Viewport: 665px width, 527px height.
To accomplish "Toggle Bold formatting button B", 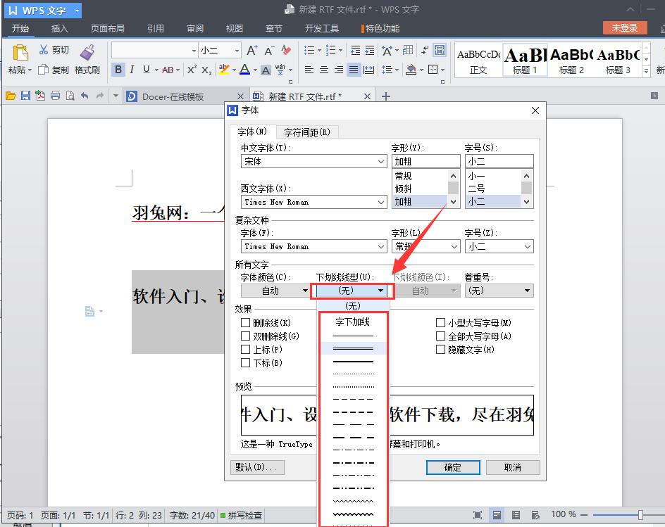I will pos(118,70).
